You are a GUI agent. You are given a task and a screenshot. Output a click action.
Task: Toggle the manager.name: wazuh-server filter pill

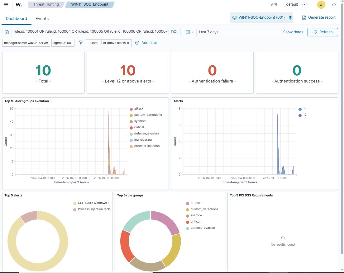[x=26, y=43]
